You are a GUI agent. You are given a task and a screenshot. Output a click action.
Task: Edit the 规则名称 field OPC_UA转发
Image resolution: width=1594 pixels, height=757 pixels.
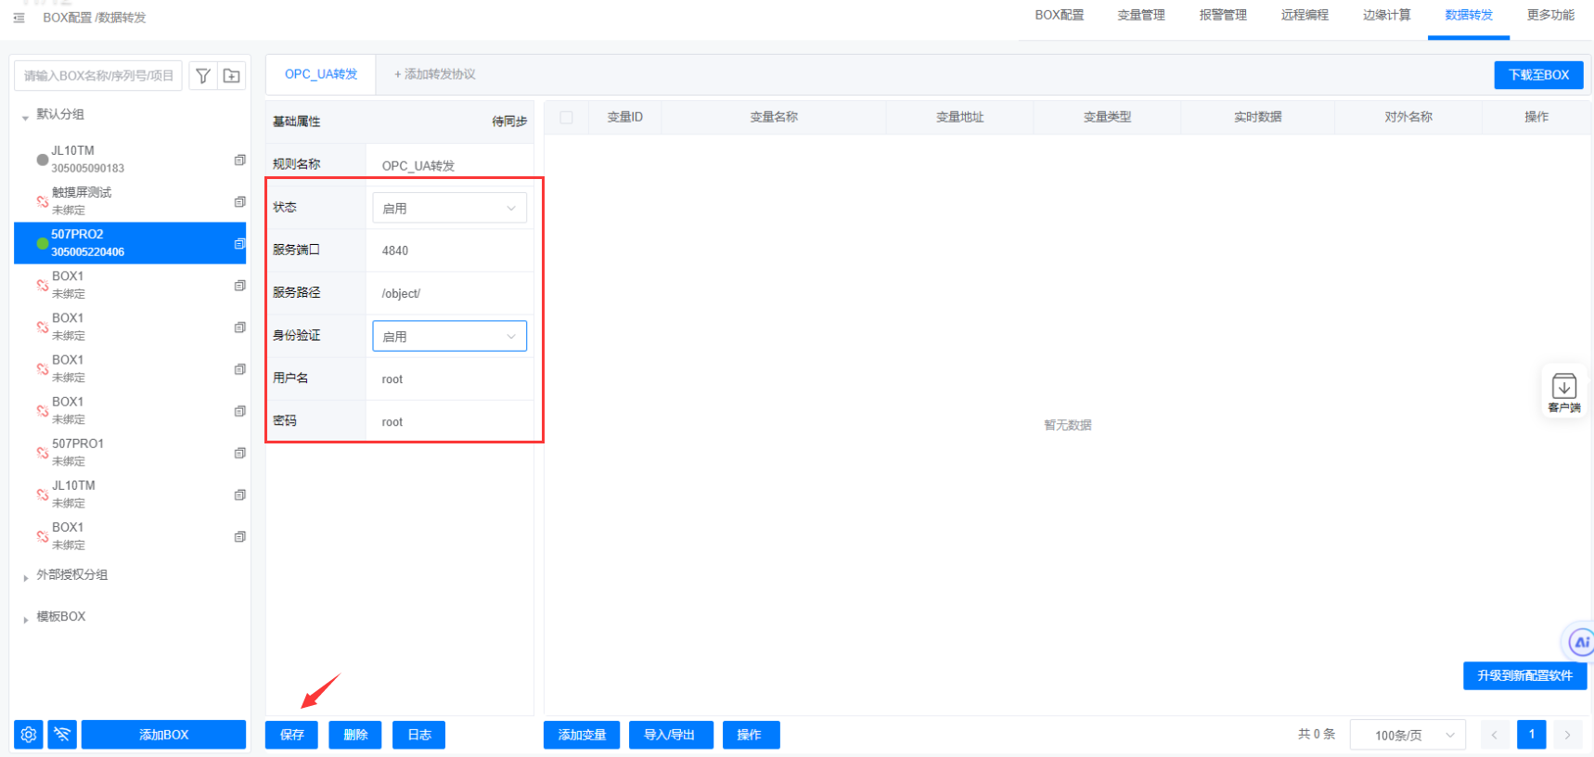coord(450,165)
